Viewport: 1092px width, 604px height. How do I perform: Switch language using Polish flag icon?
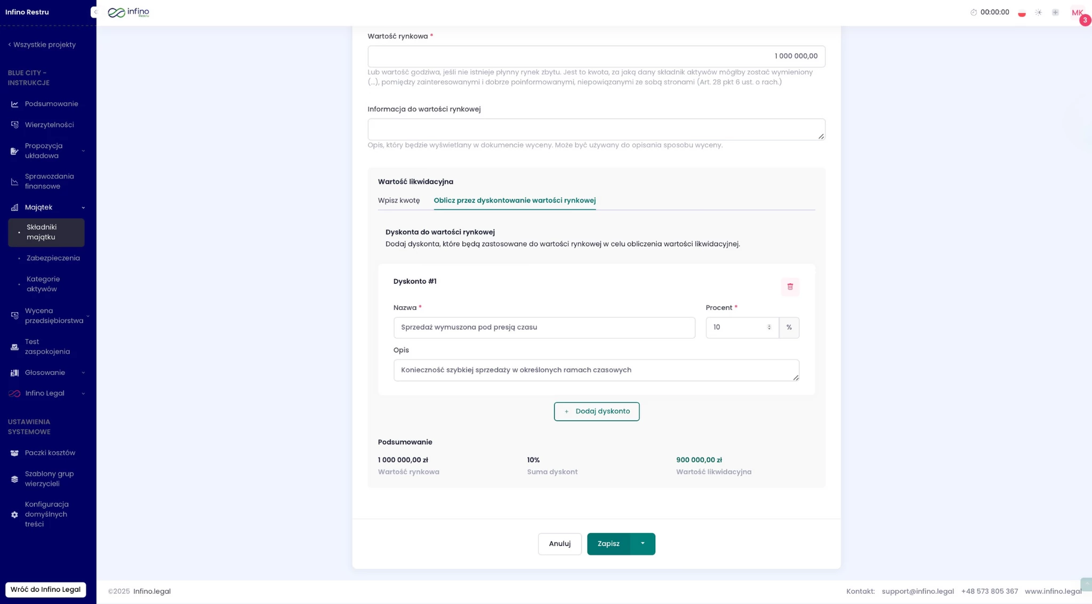(1022, 13)
